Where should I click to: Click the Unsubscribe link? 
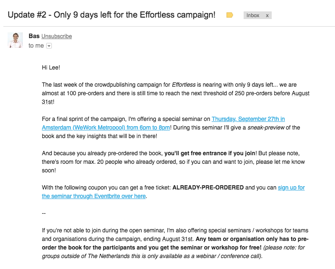point(57,36)
